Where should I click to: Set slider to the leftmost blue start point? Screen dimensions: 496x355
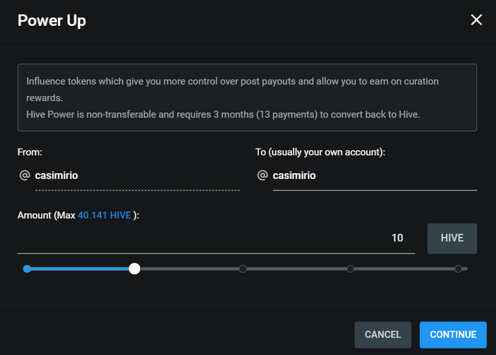27,269
